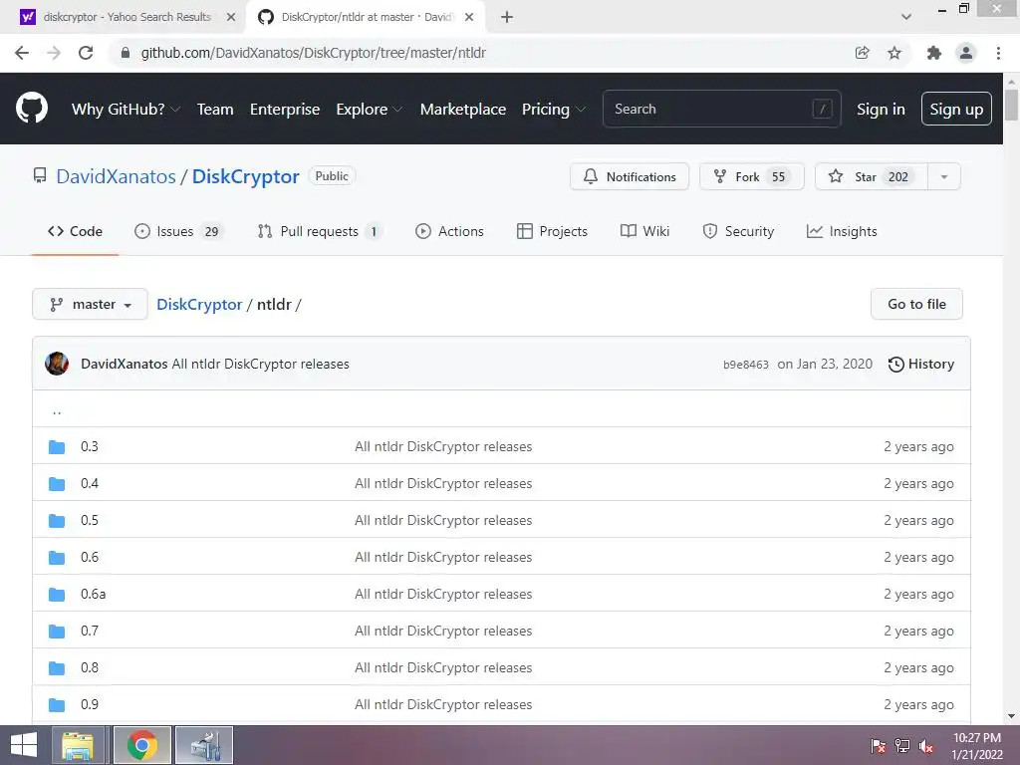
Task: Click the folder icon for 0.8
Action: (x=57, y=668)
